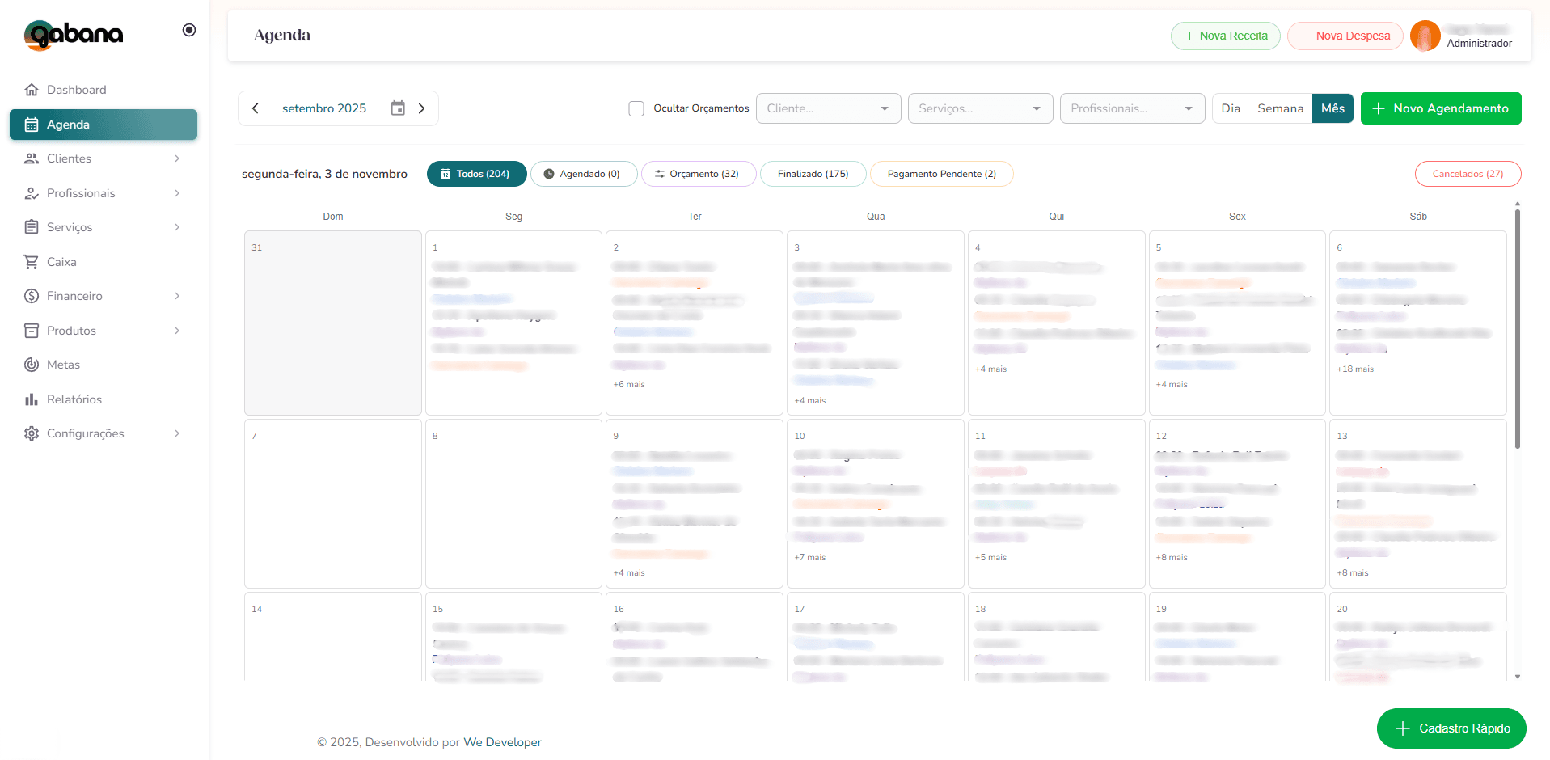Screen dimensions: 1550x760
Task: Check the Ocultar Orçamentos checkbox
Action: [x=636, y=108]
